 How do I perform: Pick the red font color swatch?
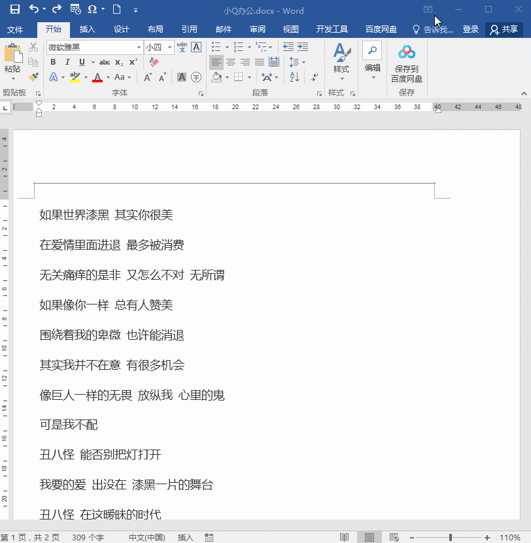97,77
